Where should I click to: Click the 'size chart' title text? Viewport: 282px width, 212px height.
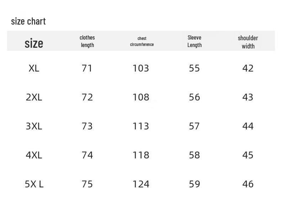pyautogui.click(x=28, y=21)
